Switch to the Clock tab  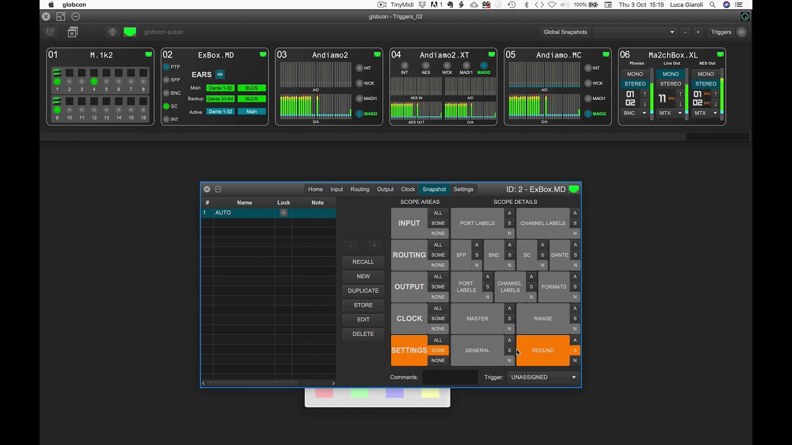[x=408, y=189]
